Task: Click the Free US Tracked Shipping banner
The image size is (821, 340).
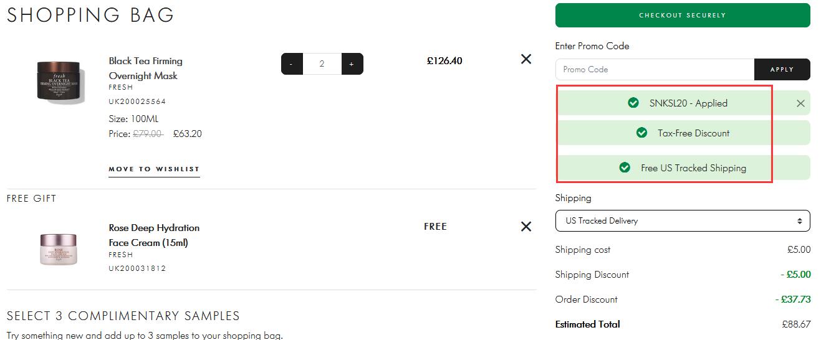Action: 683,168
